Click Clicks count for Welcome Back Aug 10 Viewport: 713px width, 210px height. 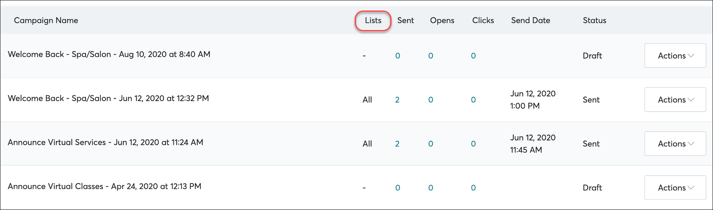[x=473, y=56]
